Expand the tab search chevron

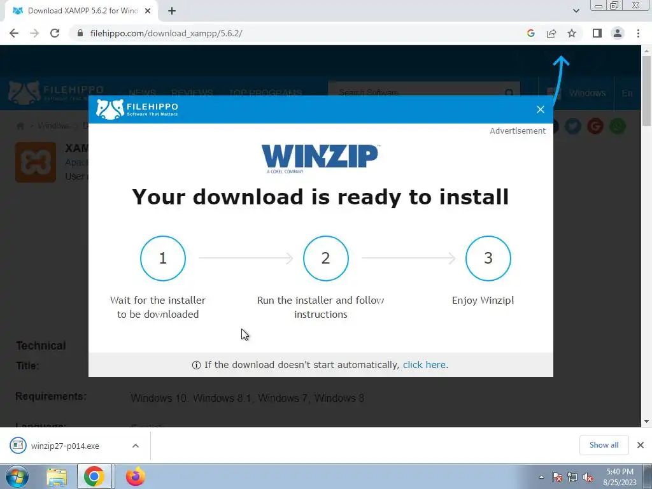click(576, 11)
